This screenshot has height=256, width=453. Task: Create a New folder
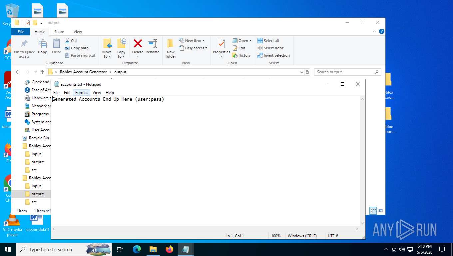(x=171, y=48)
